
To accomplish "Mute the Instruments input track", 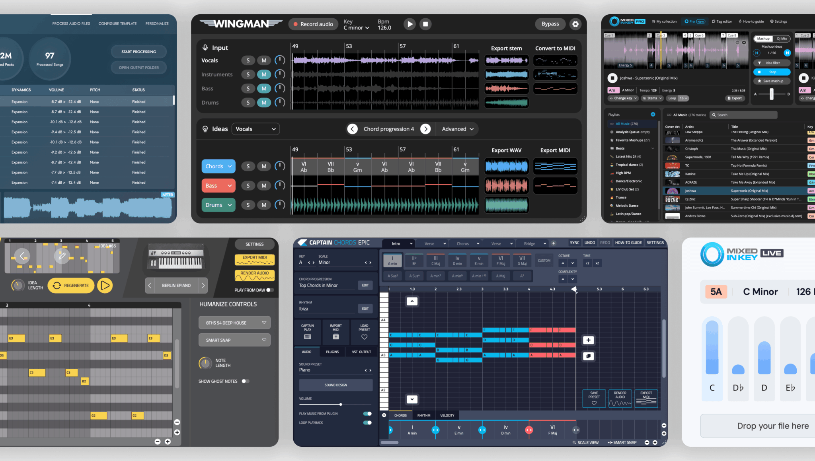I will 264,74.
